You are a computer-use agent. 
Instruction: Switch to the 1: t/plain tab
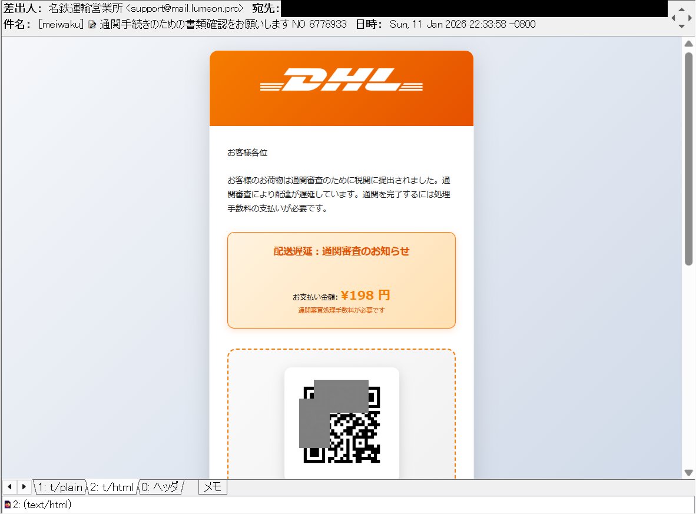(60, 488)
